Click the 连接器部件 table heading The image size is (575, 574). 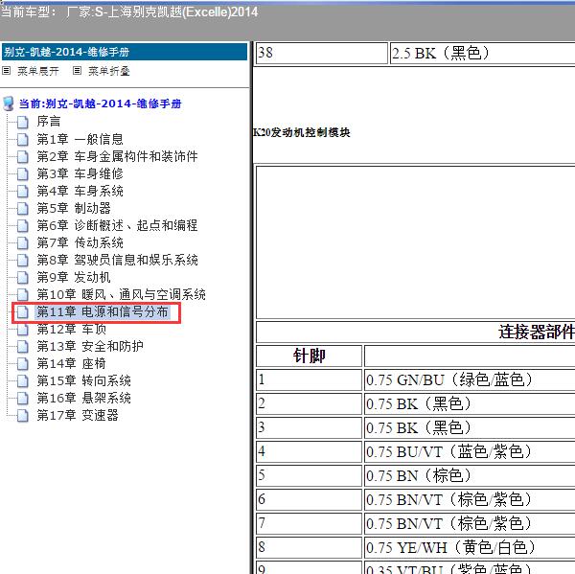pyautogui.click(x=536, y=333)
